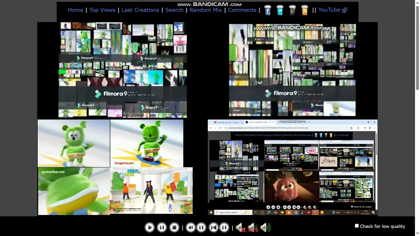Click the dance game video with three dancers
This screenshot has width=420, height=236.
(x=151, y=191)
